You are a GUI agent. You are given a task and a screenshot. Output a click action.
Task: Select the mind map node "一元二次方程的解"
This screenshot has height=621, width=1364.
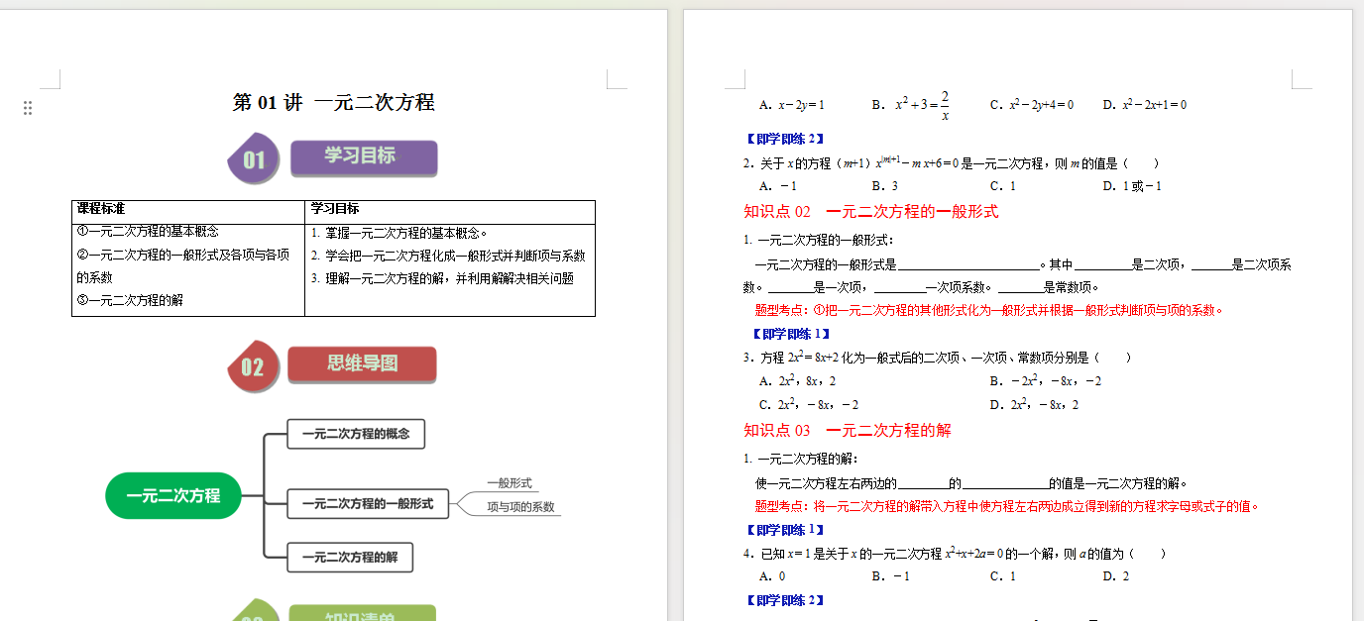pyautogui.click(x=350, y=557)
